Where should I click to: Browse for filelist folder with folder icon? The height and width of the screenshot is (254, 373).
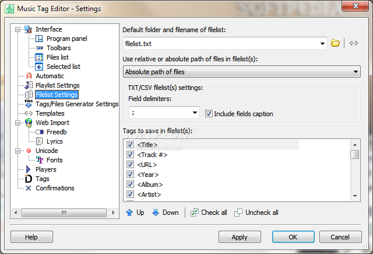click(x=336, y=43)
